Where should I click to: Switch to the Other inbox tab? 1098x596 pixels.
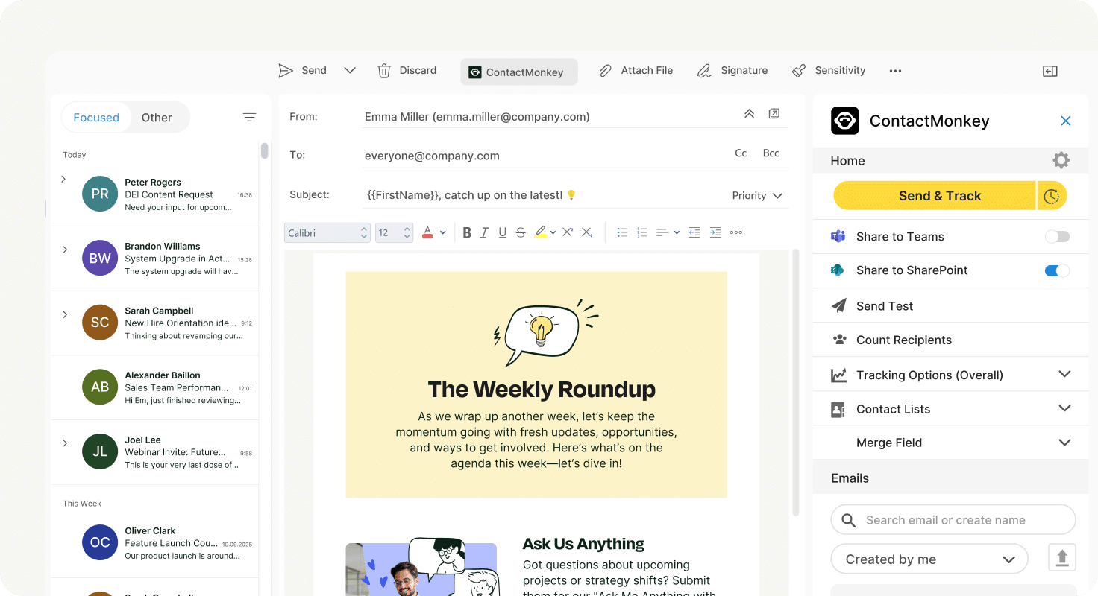point(157,117)
